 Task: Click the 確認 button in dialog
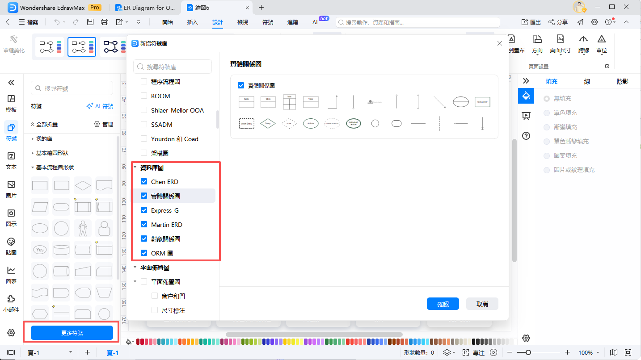[x=443, y=304]
